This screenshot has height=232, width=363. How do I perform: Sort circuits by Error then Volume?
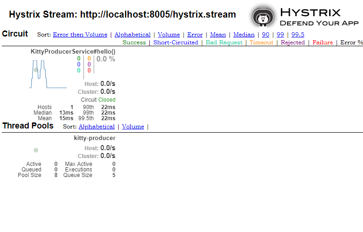[80, 35]
